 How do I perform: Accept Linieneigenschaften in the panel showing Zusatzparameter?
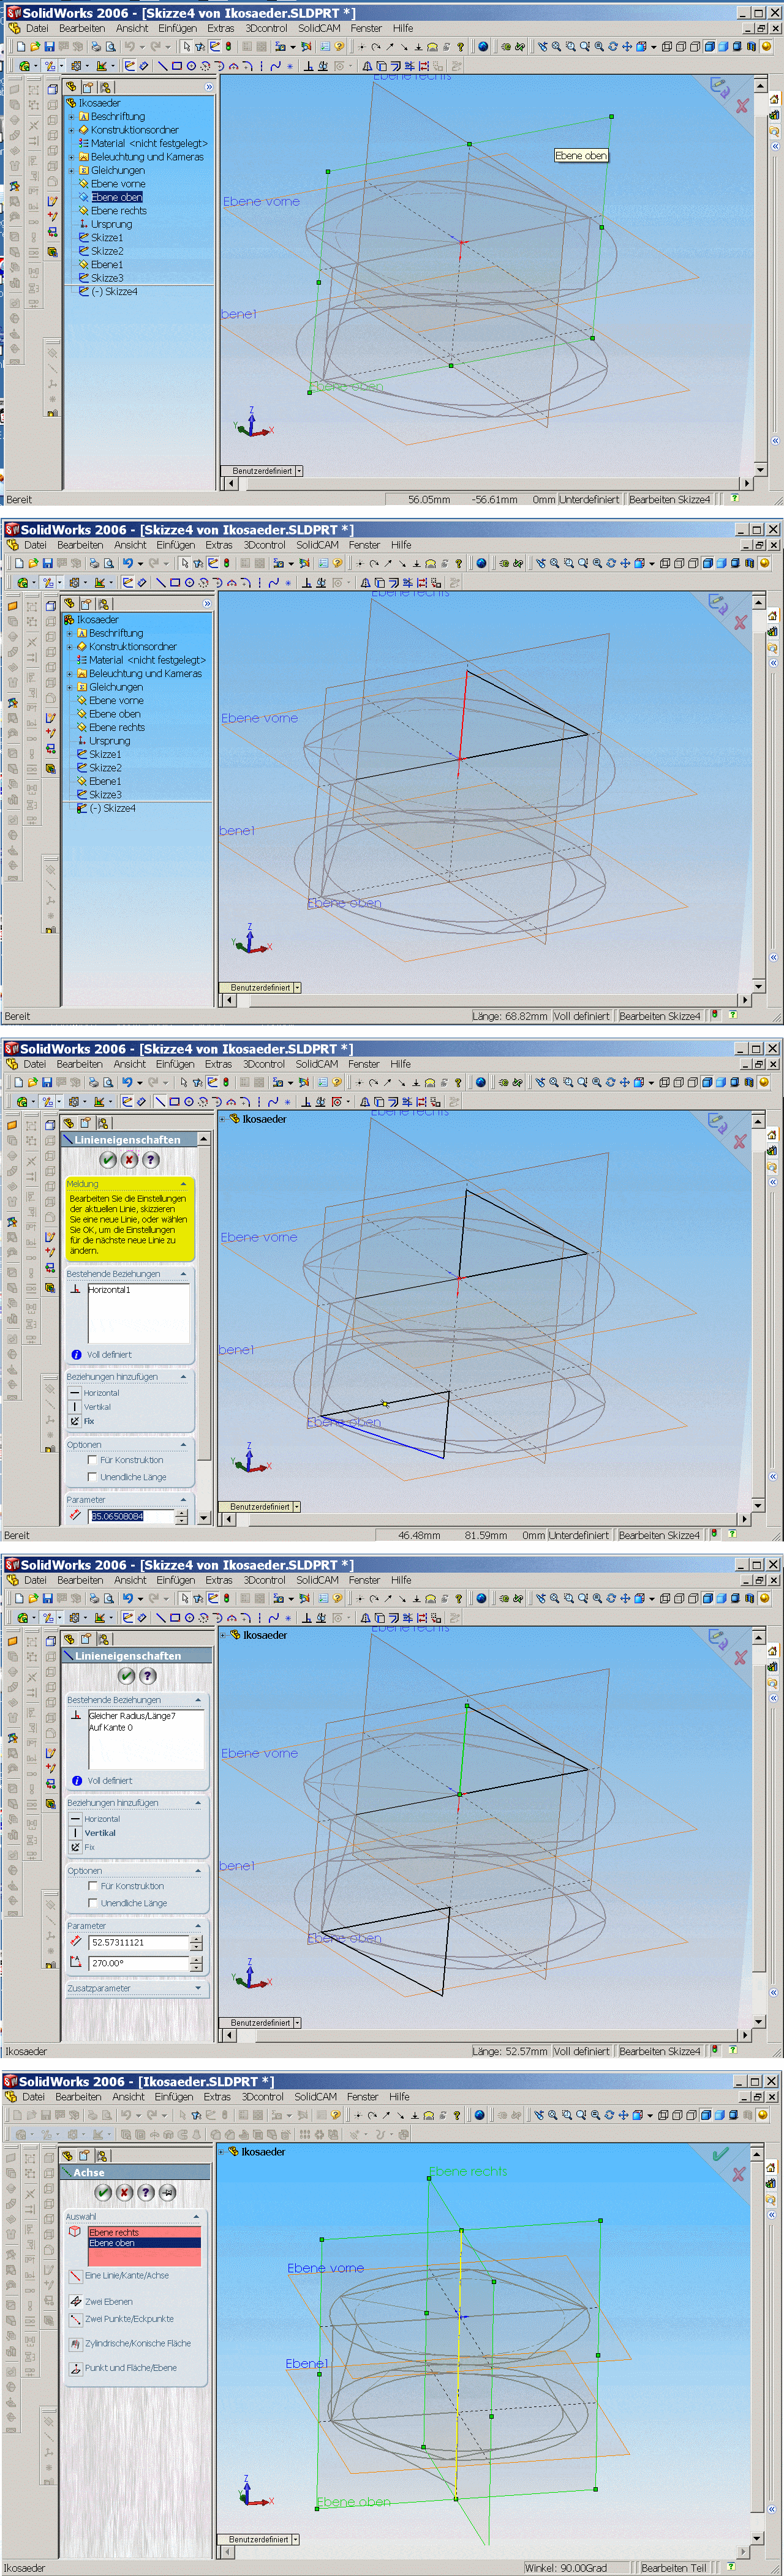coord(126,1675)
